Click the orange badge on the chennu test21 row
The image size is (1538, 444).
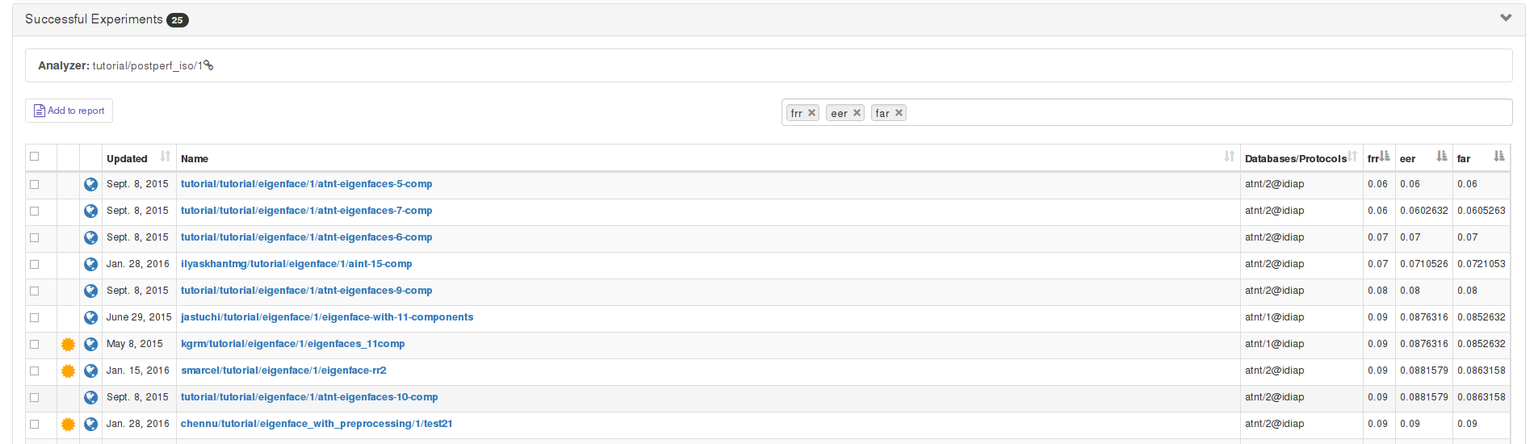coord(68,425)
